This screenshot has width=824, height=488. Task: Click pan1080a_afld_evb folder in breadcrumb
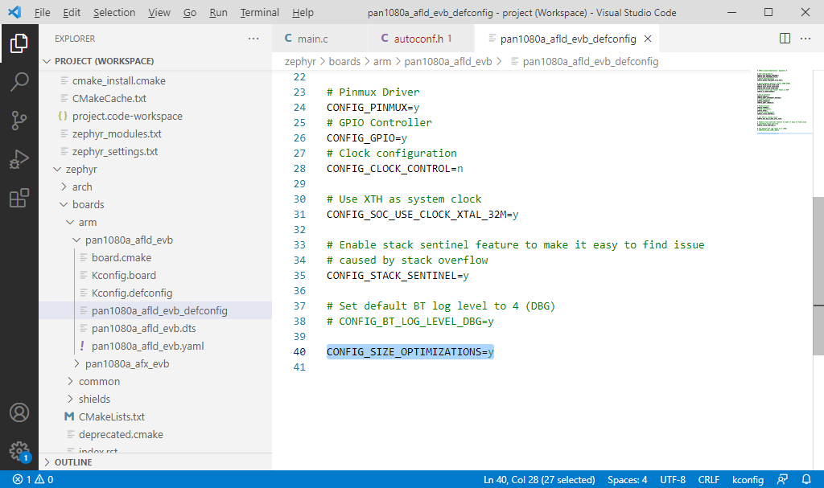point(447,61)
